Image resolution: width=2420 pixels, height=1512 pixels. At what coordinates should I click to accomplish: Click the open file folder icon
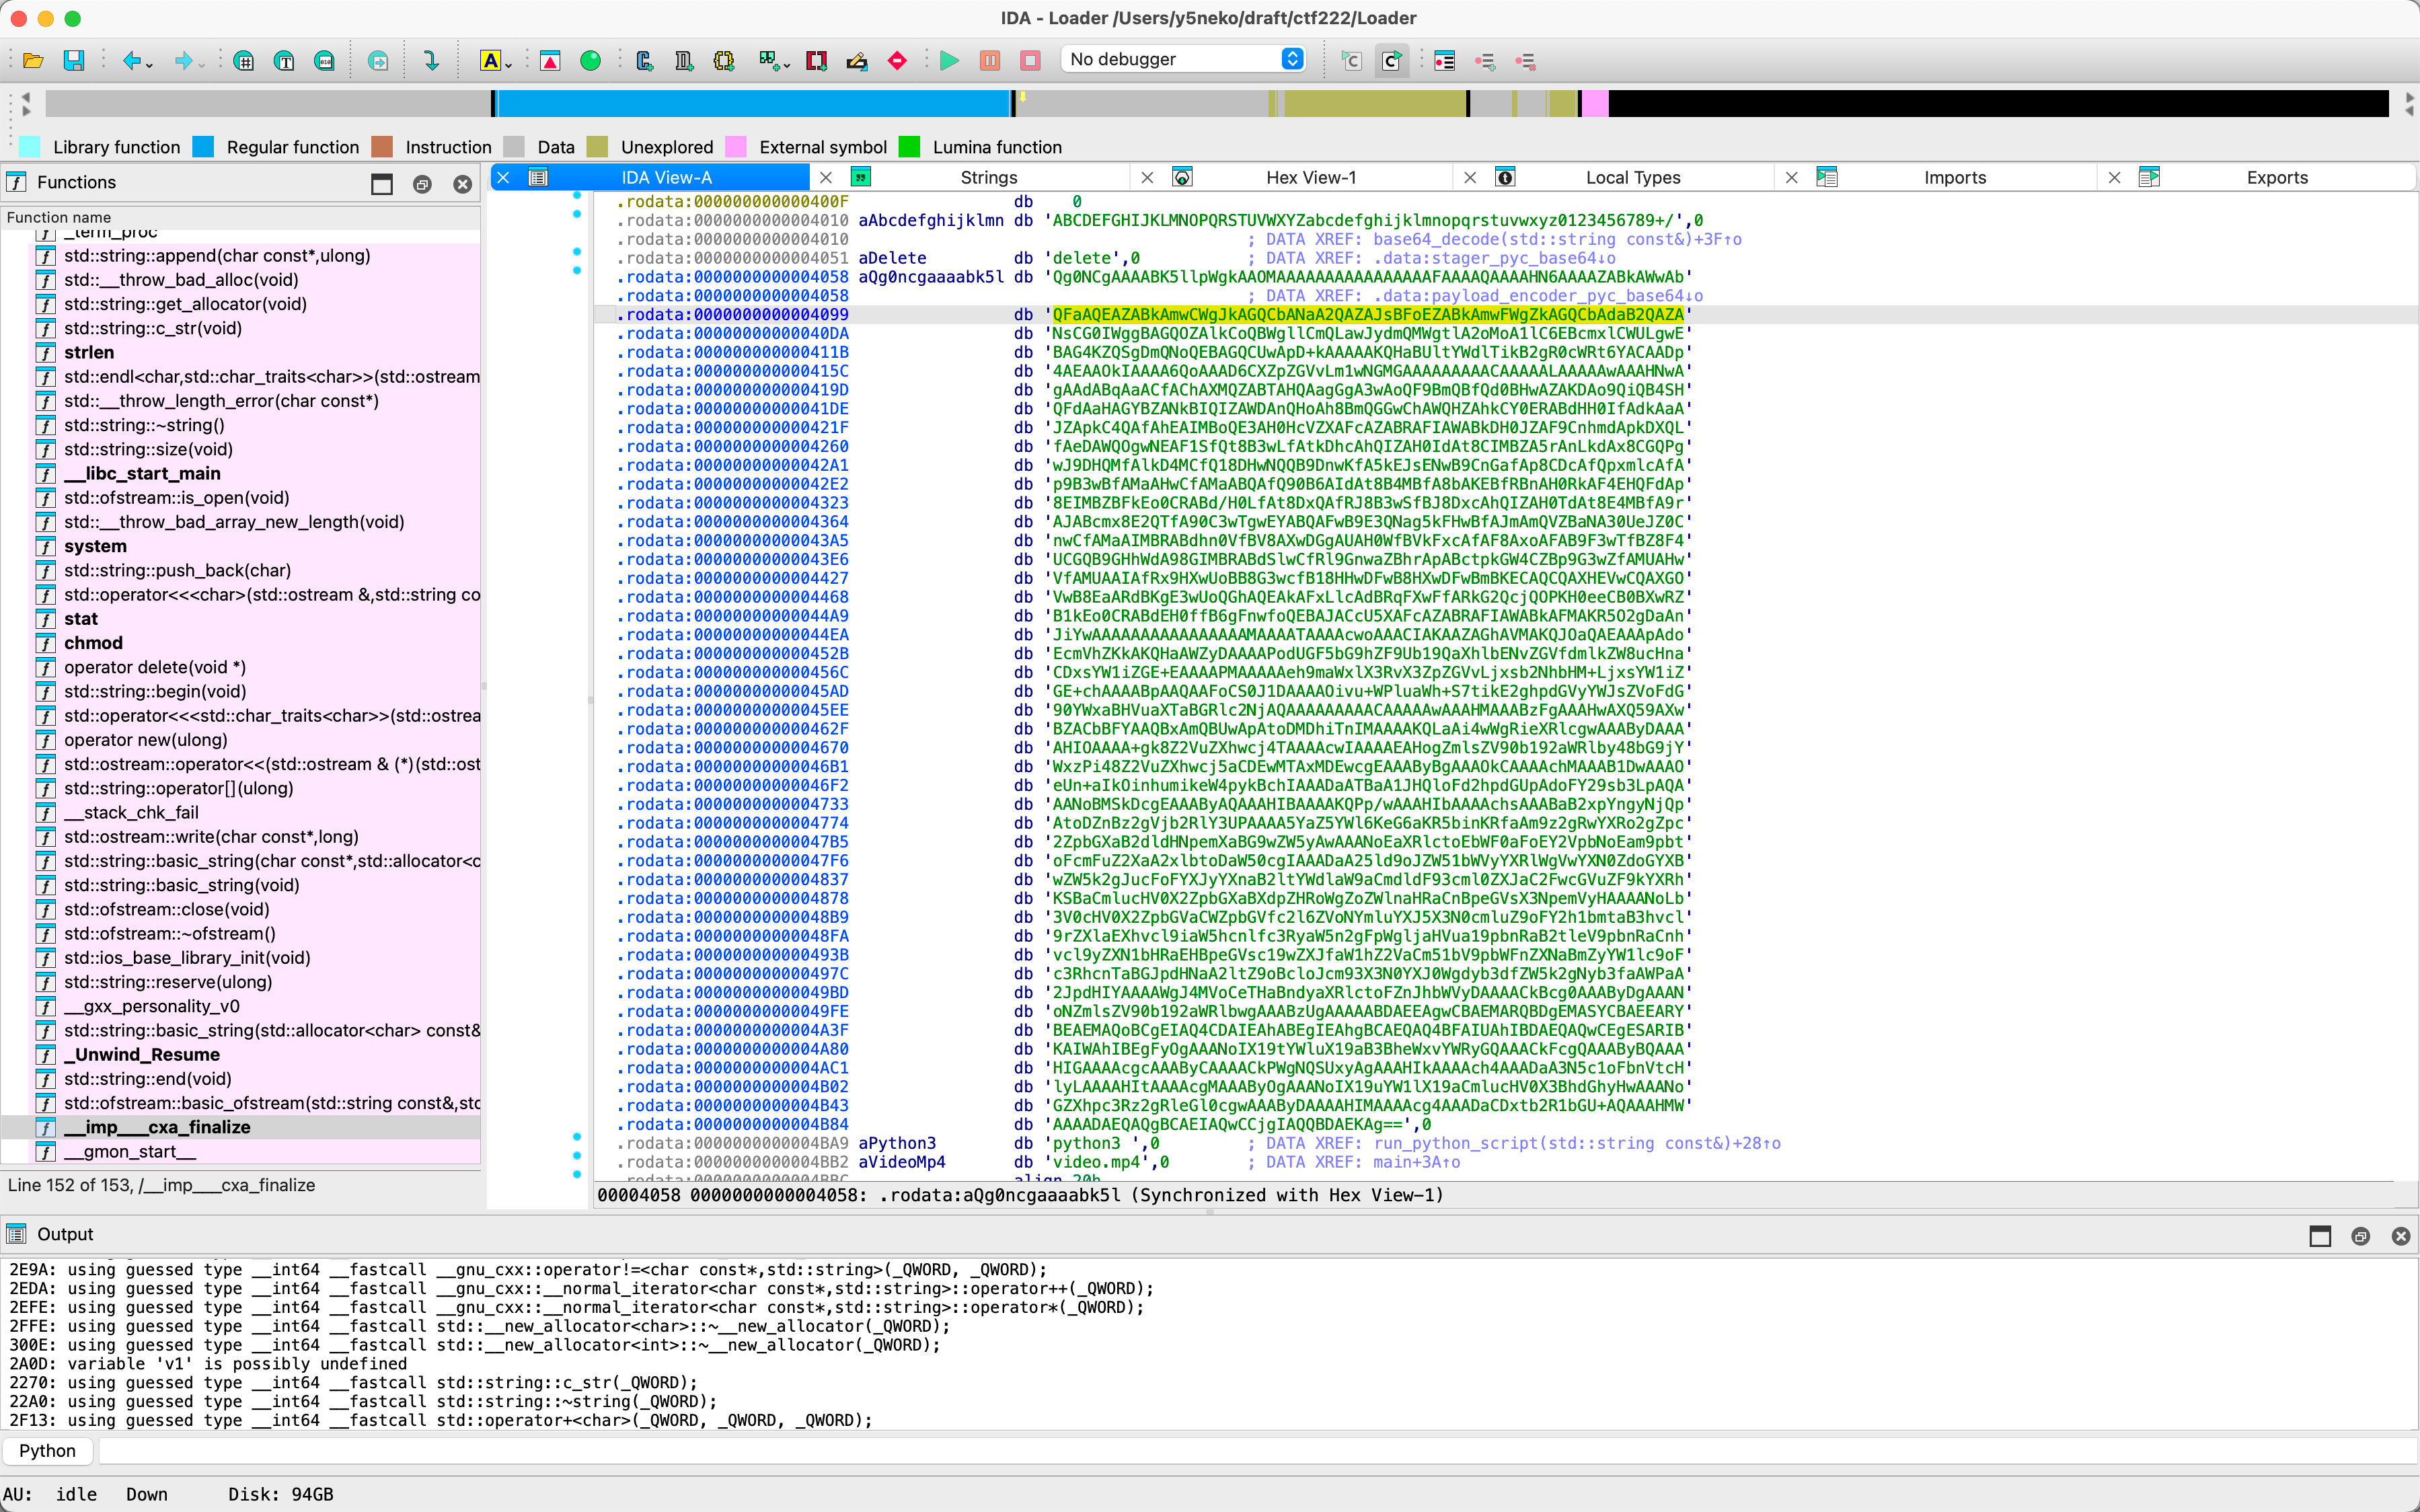pos(33,61)
